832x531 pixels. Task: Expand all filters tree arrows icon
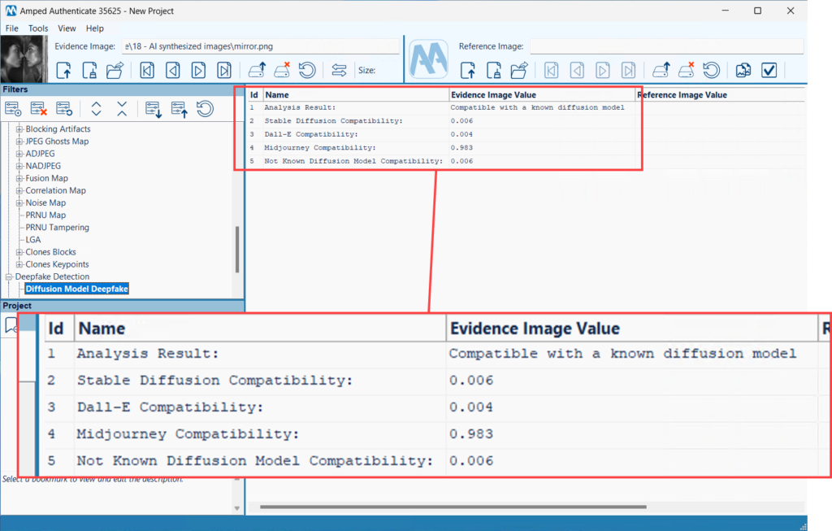tap(96, 109)
